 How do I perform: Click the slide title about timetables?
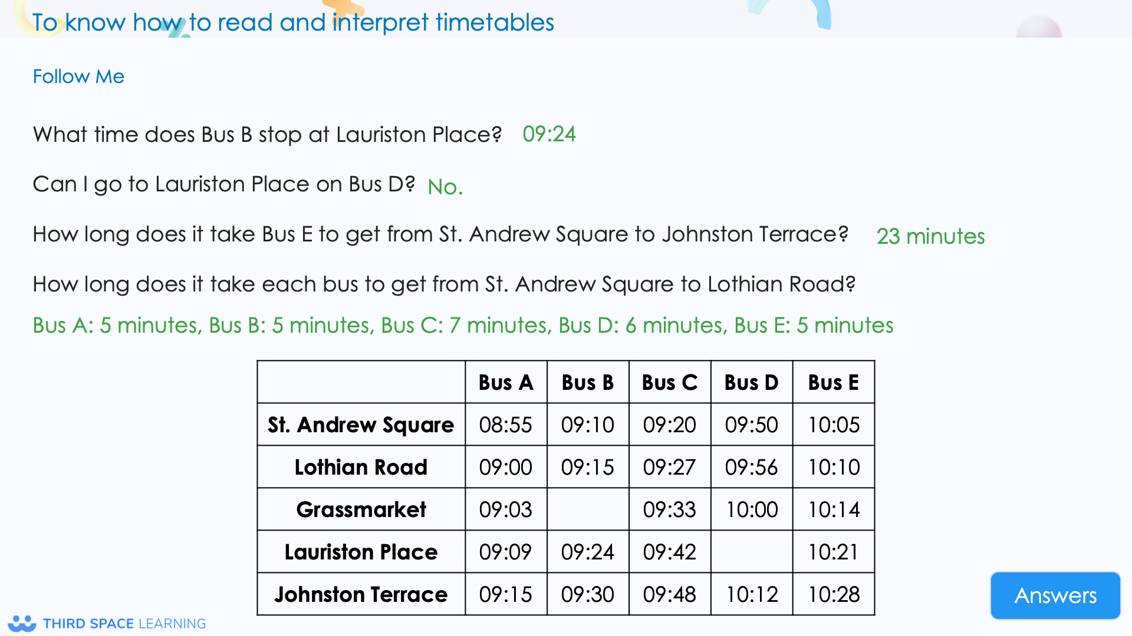(293, 22)
